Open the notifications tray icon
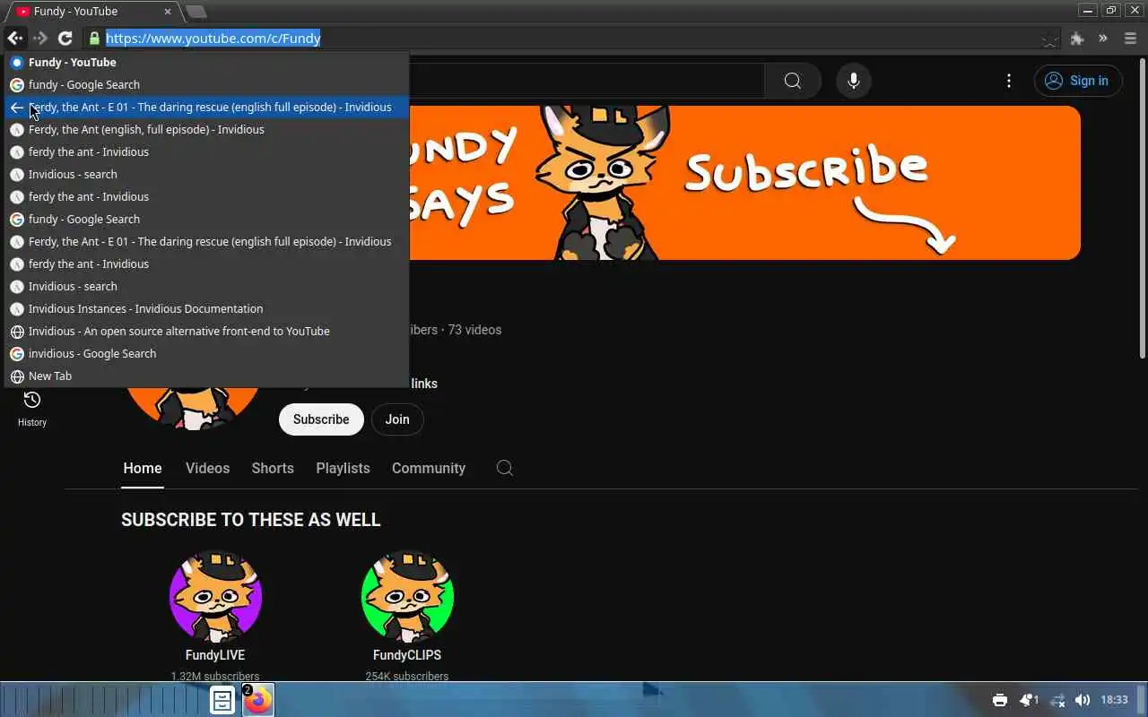This screenshot has width=1148, height=717. tap(1029, 700)
